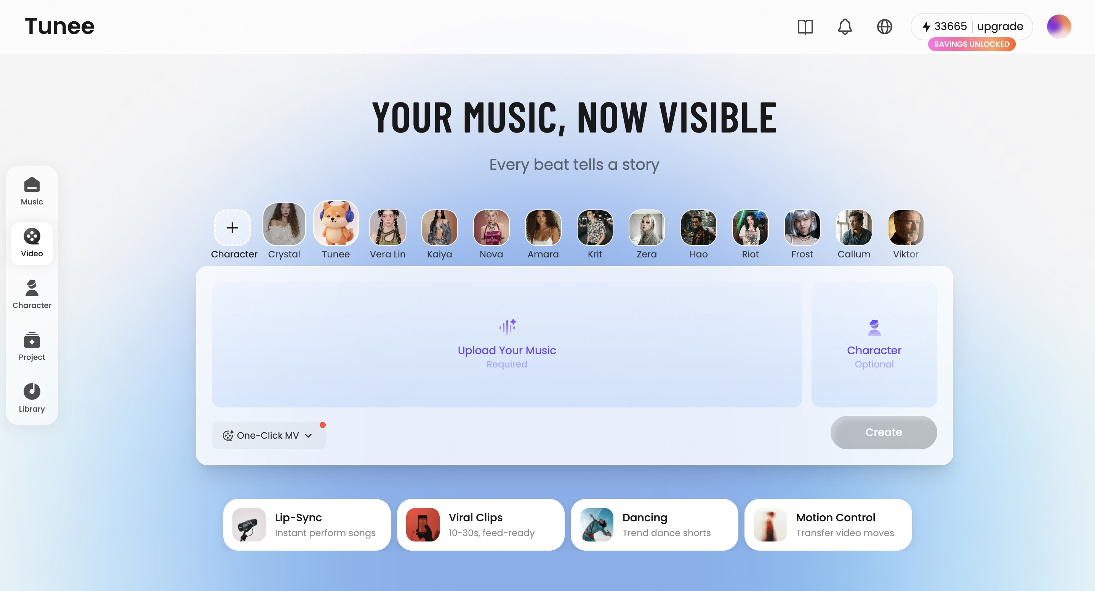Open the guide book icon
1095x591 pixels.
coord(805,27)
